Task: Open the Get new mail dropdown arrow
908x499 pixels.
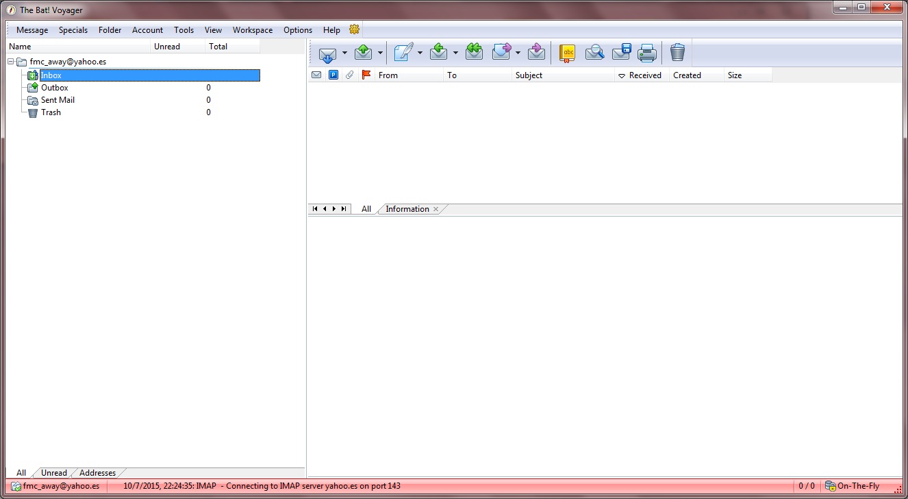Action: click(x=344, y=53)
